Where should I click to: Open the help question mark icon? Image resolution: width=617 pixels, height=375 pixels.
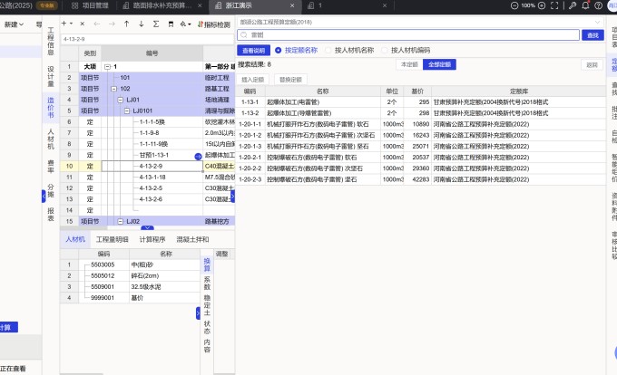[601, 5]
